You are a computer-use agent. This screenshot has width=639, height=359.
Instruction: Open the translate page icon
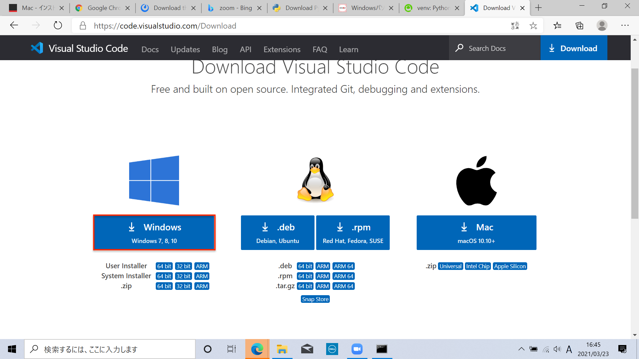[x=515, y=26]
